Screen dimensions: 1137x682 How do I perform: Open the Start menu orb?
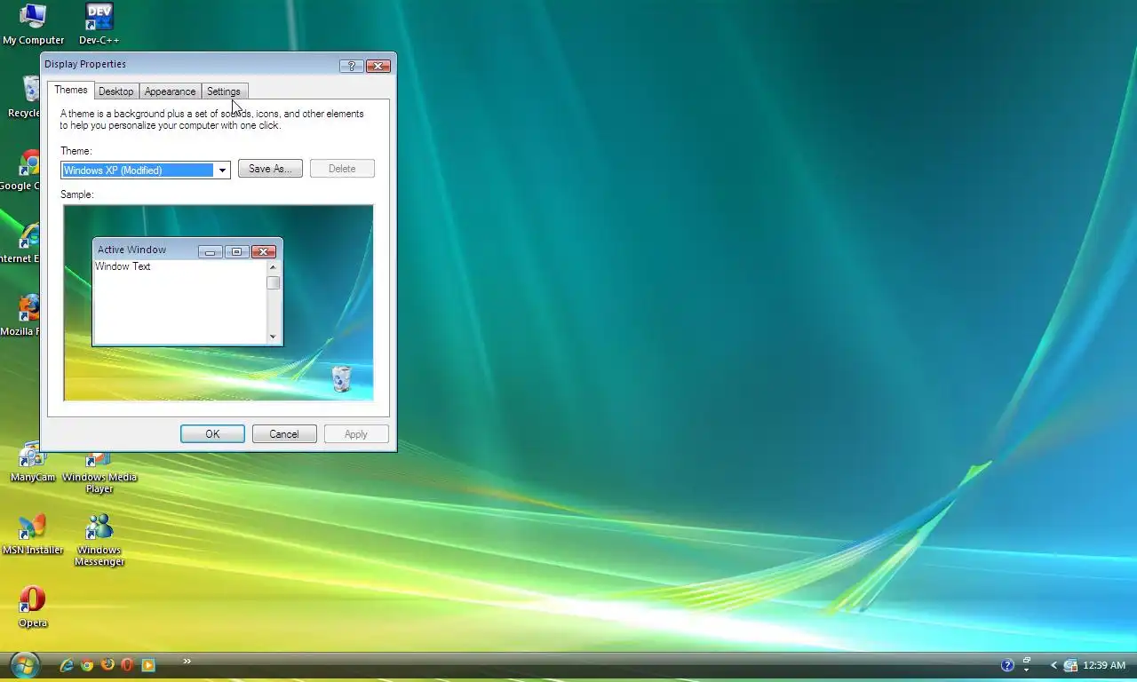(24, 665)
